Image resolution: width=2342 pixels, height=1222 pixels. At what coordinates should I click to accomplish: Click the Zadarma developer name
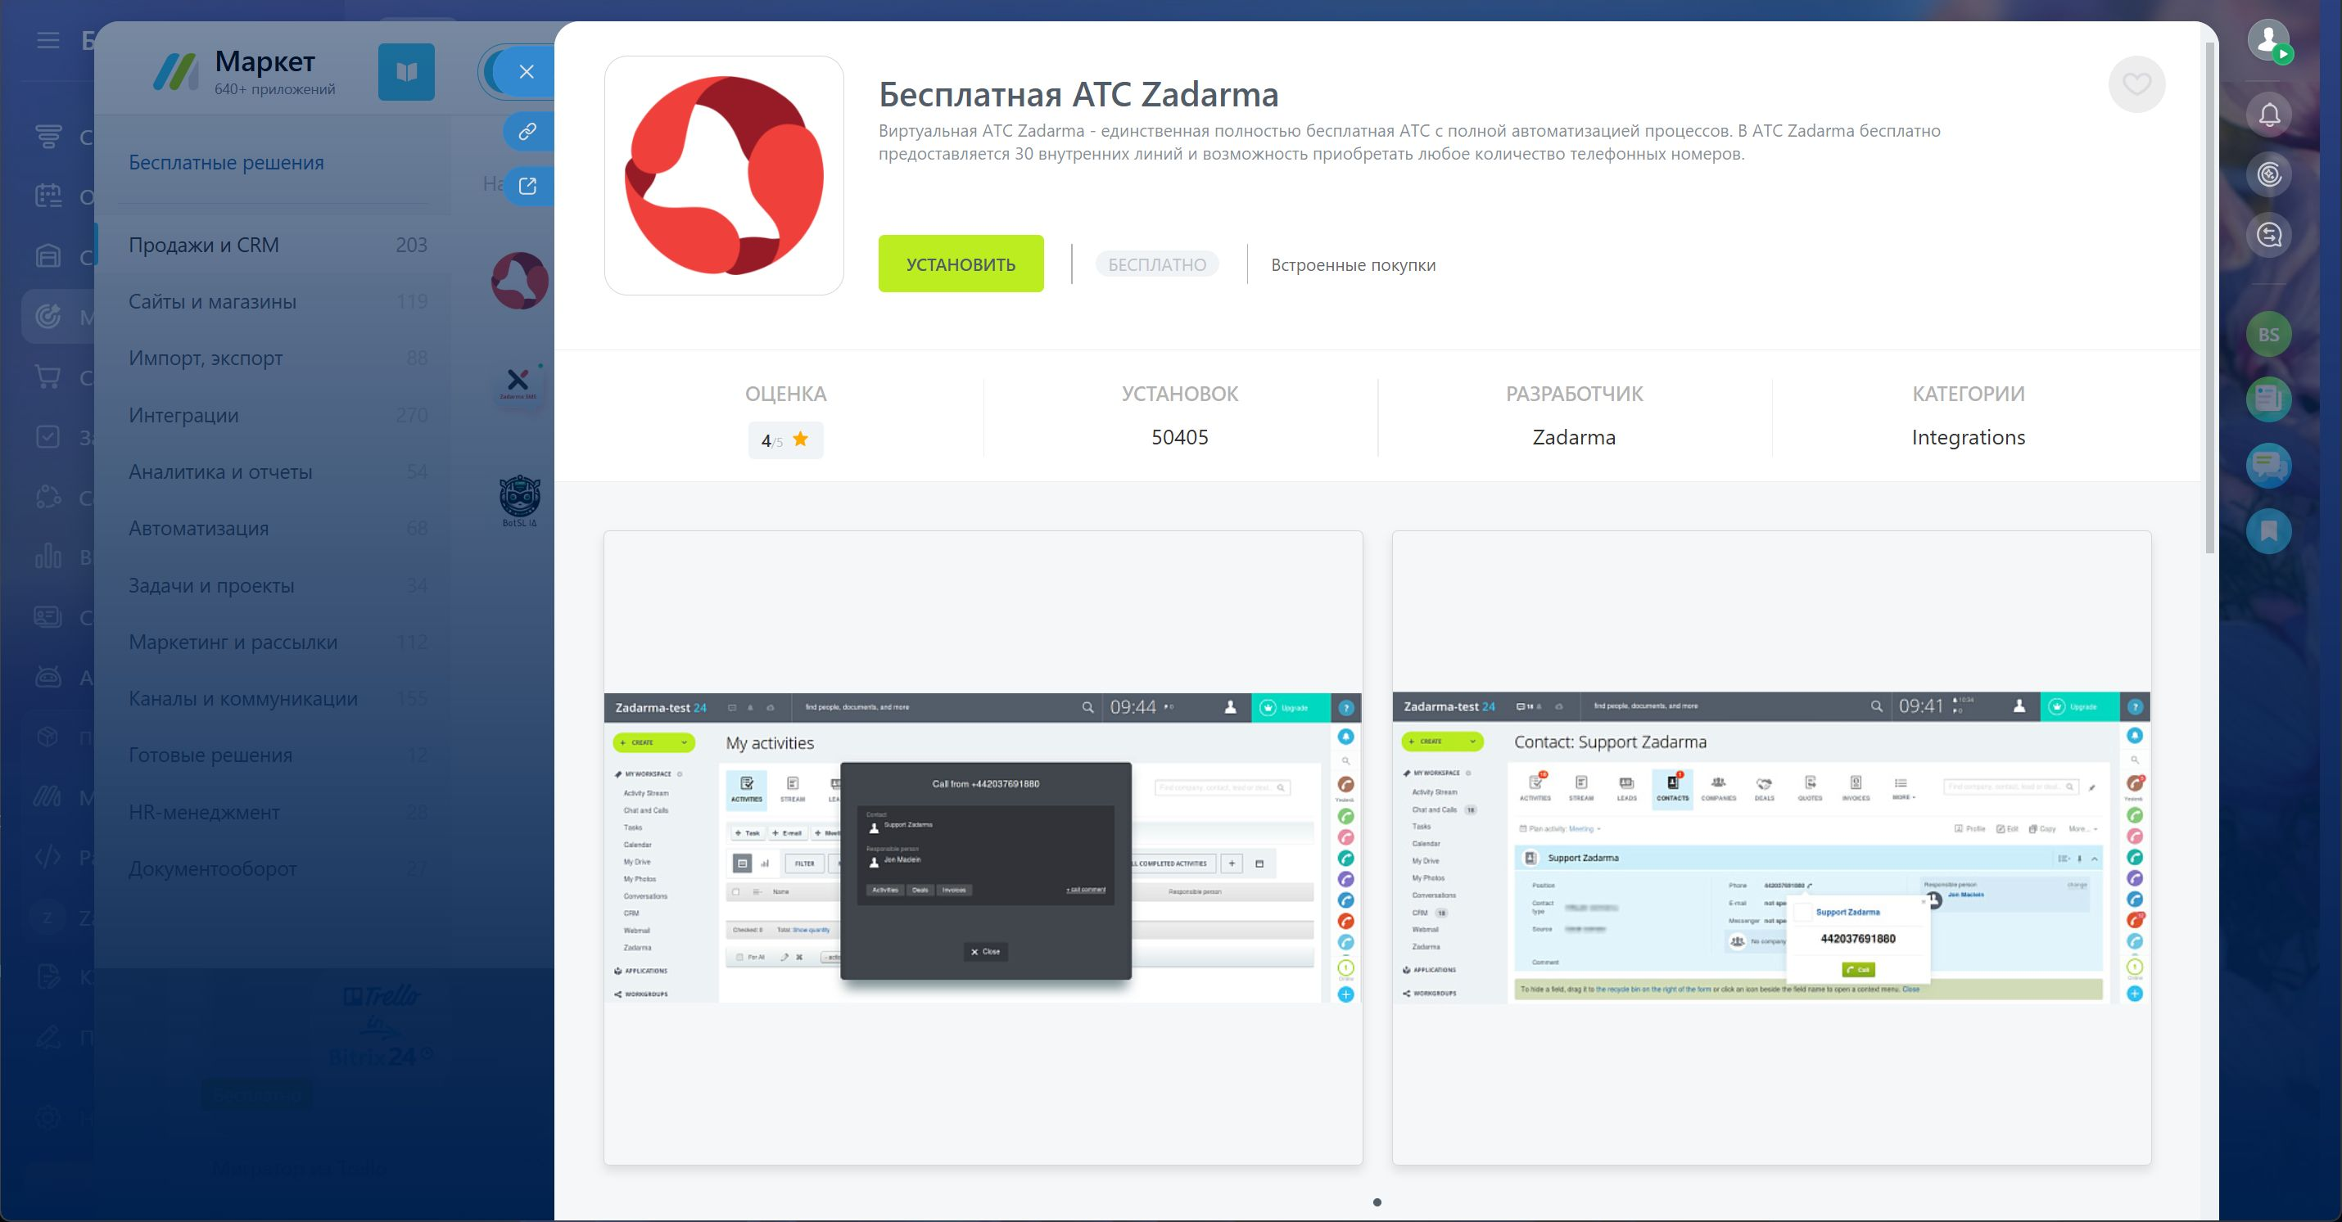point(1574,437)
